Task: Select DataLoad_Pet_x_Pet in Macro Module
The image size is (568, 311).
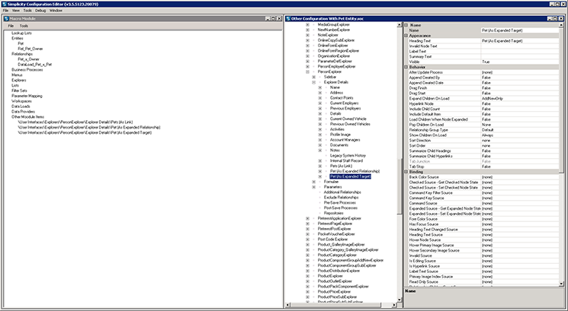Action: point(35,65)
